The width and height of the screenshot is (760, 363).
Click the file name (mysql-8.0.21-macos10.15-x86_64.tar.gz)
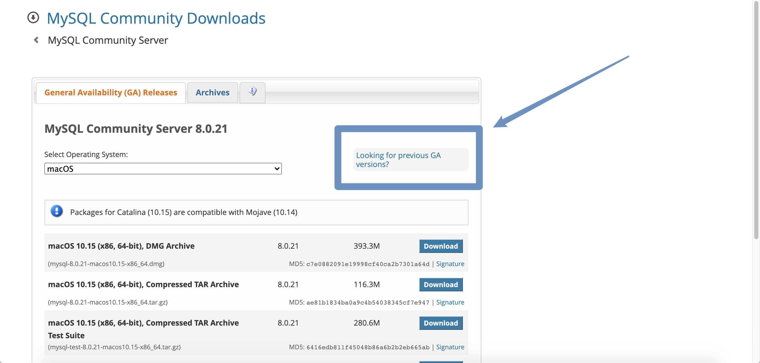click(108, 302)
